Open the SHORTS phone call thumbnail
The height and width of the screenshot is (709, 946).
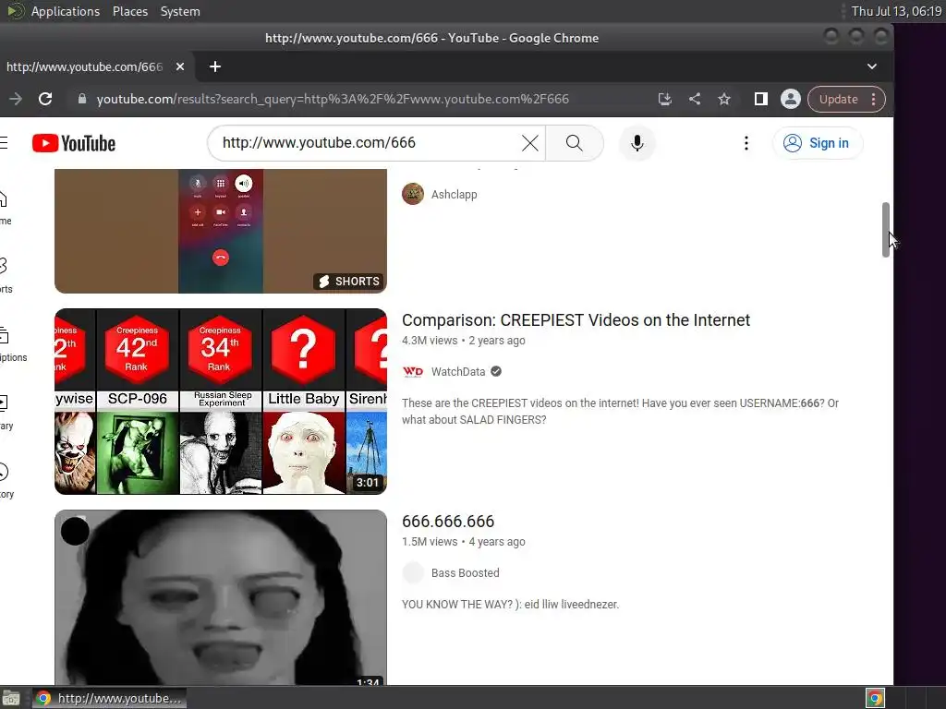[220, 231]
